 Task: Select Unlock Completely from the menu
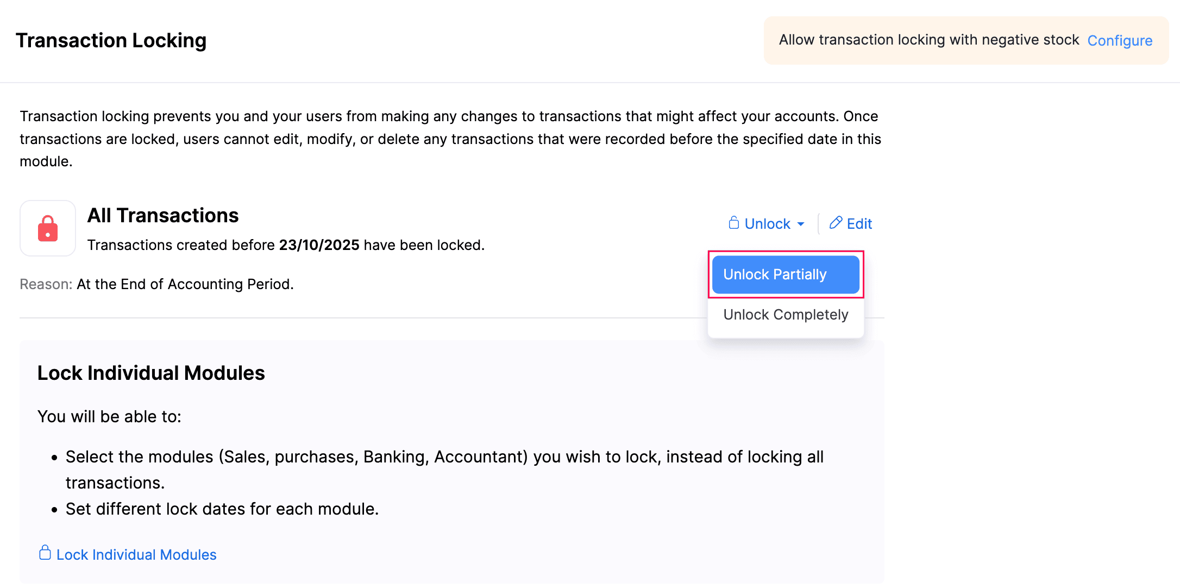[x=785, y=315]
